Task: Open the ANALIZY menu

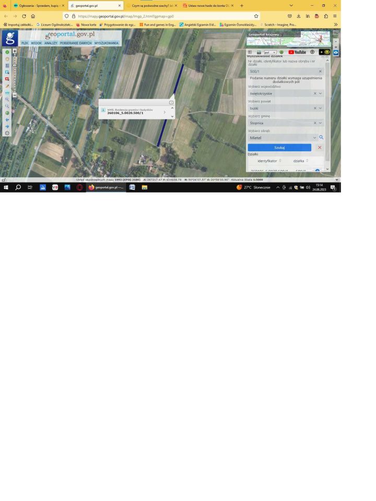Action: click(x=51, y=43)
